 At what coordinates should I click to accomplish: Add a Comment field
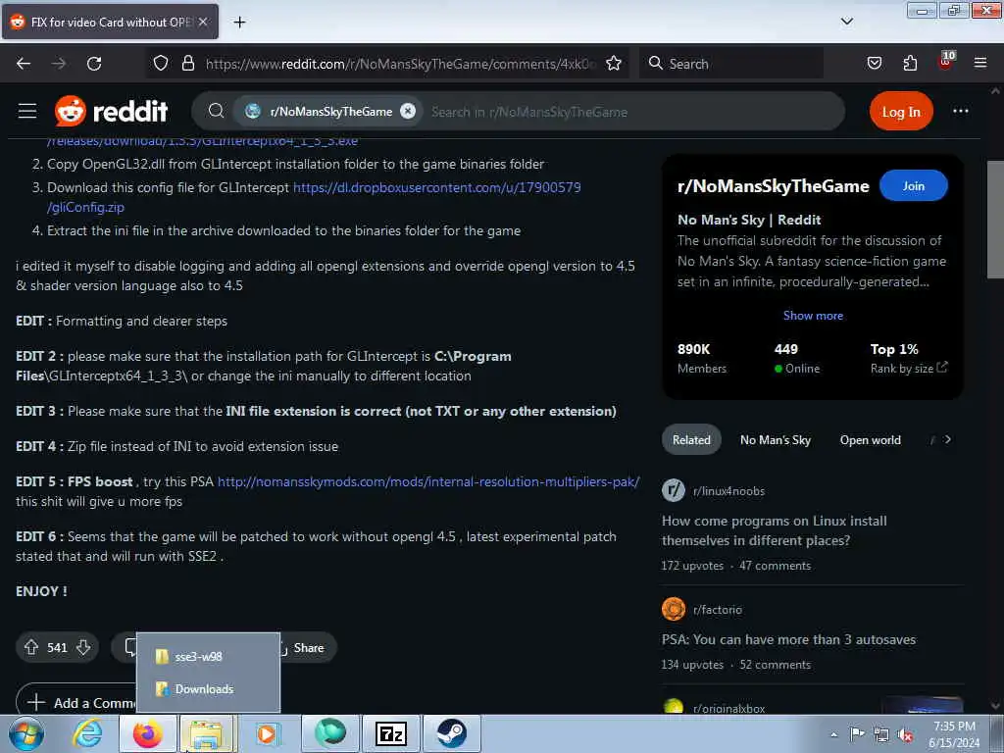[76, 700]
